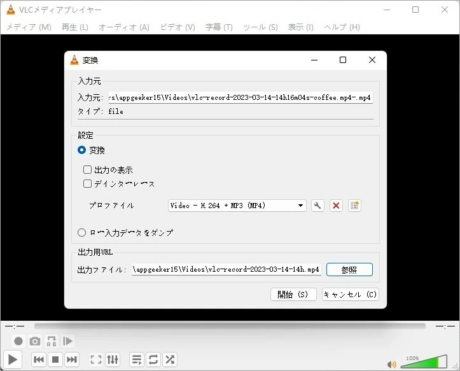
Task: Minimize the 変換 dialog
Action: tap(314, 60)
